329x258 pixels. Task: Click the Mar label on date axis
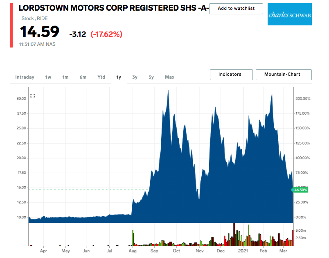coord(283,251)
